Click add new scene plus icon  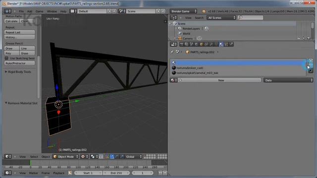[x=158, y=11]
